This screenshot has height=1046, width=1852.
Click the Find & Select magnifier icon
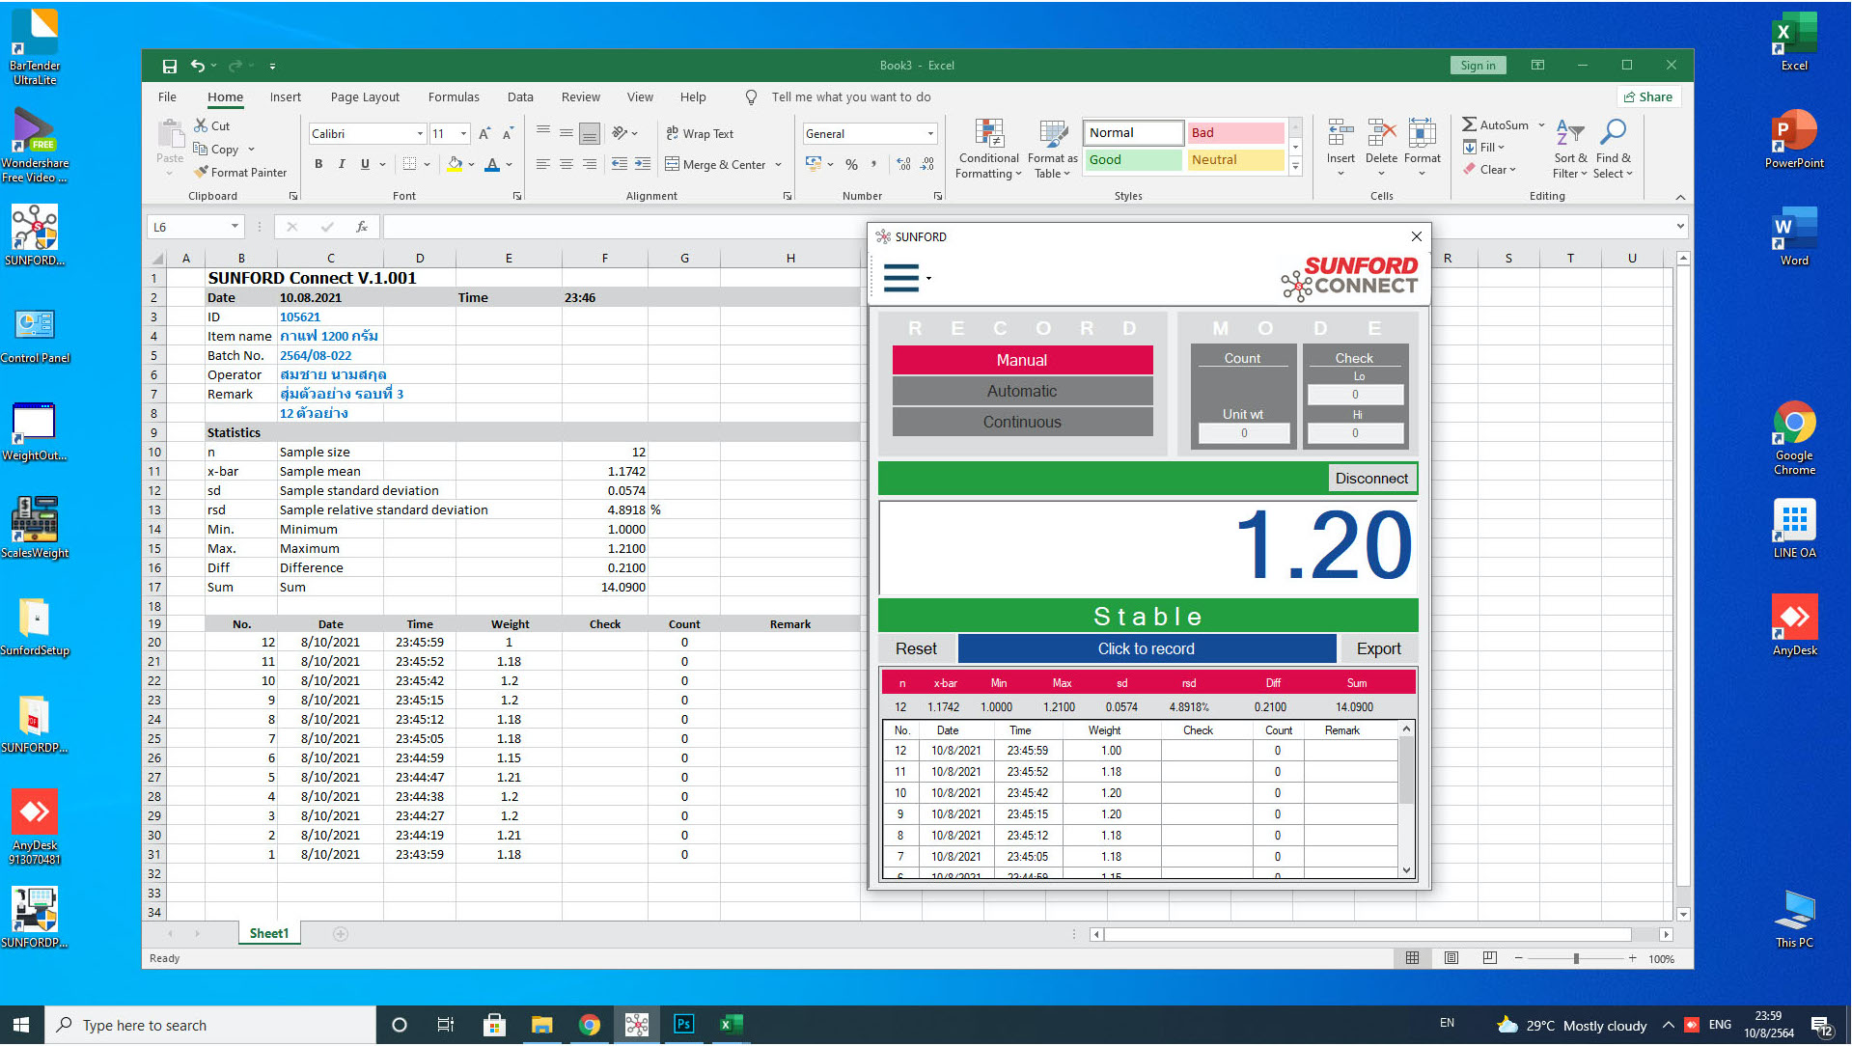coord(1613,132)
